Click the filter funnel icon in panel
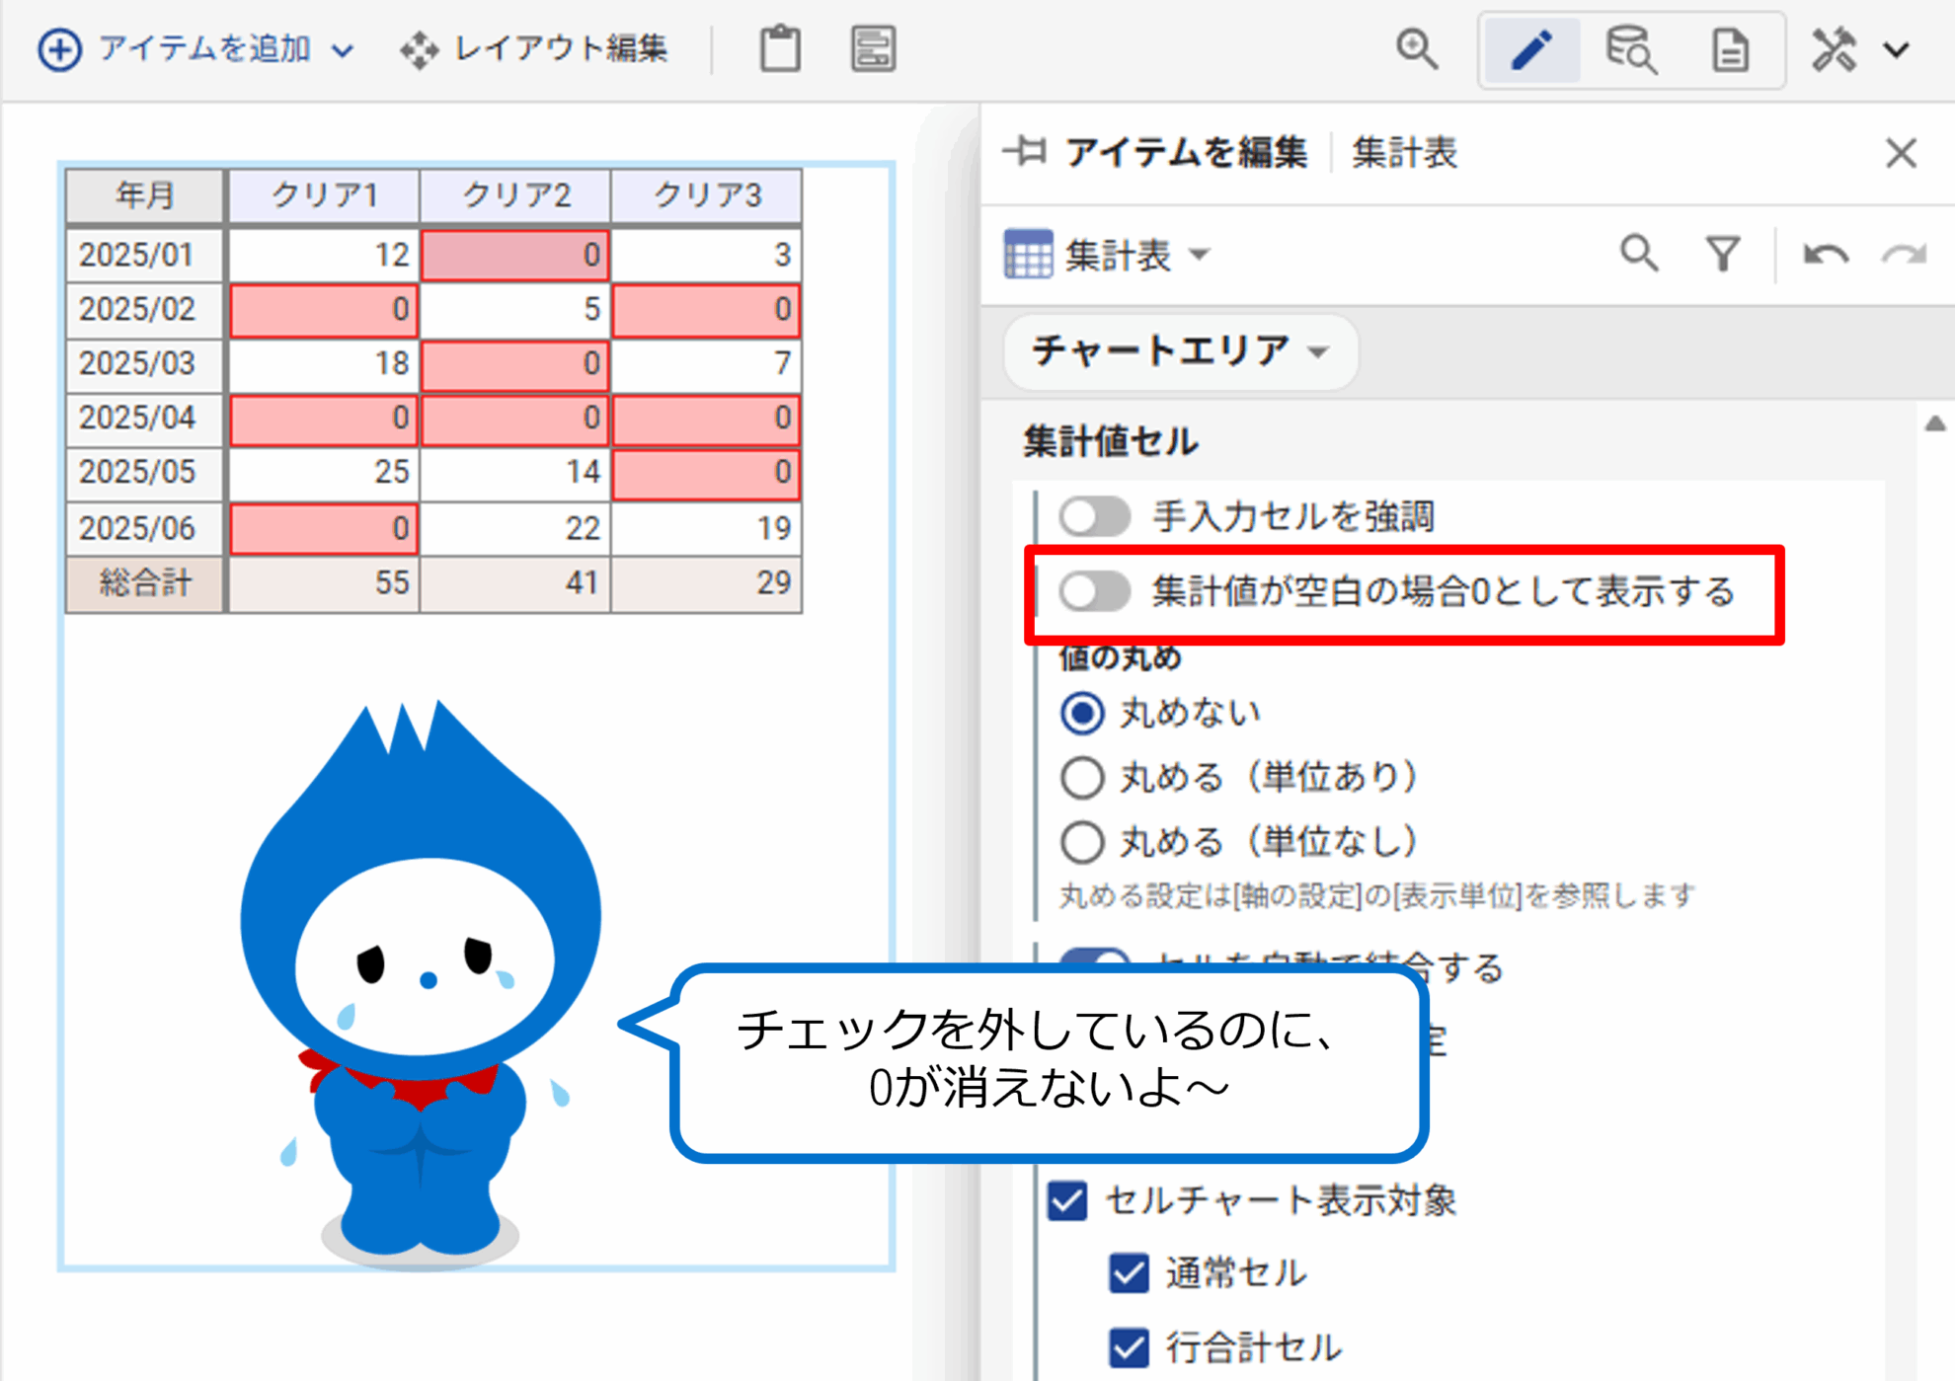The image size is (1955, 1381). coord(1723,255)
